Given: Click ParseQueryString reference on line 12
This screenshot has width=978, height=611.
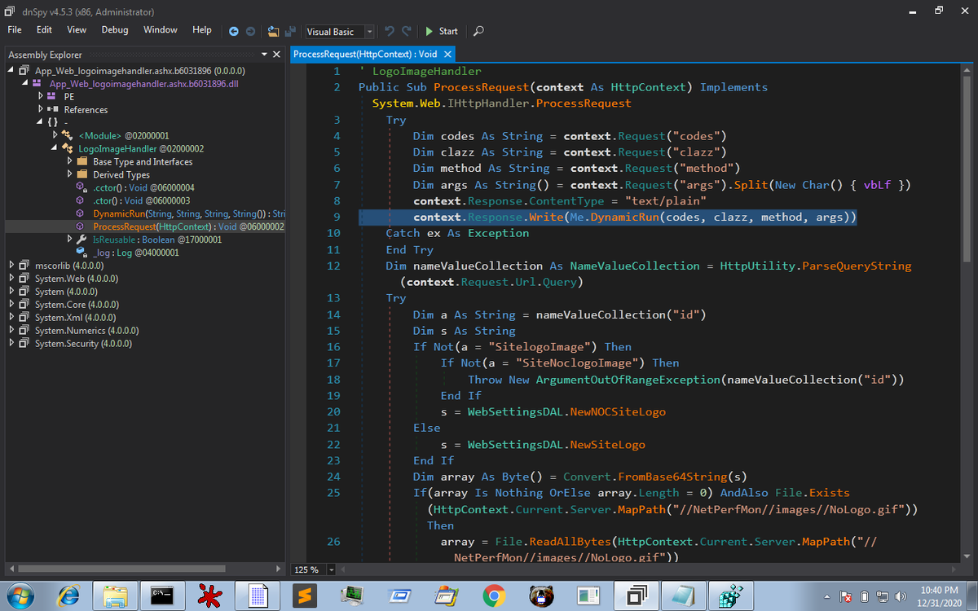Looking at the screenshot, I should coord(857,266).
